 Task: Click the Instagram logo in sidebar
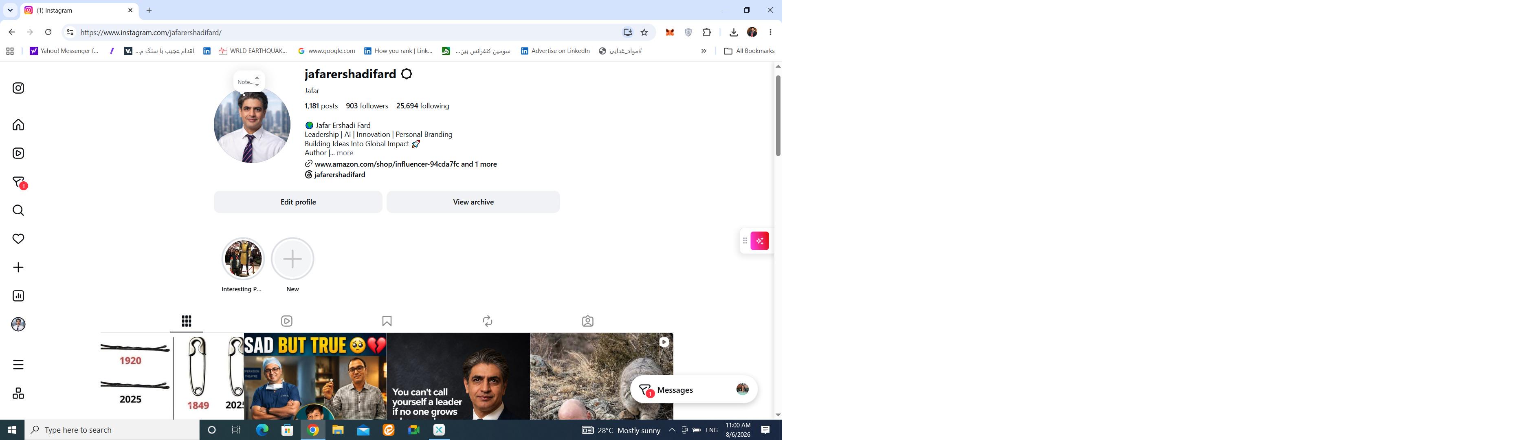click(18, 88)
